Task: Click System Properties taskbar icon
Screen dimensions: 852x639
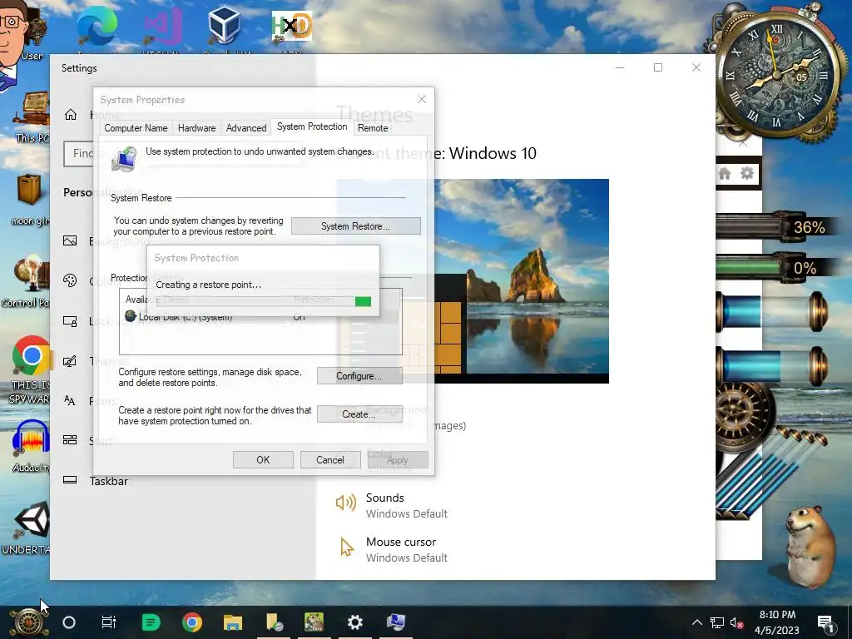Action: [395, 622]
